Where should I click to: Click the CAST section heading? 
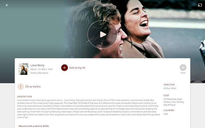pos(166,96)
